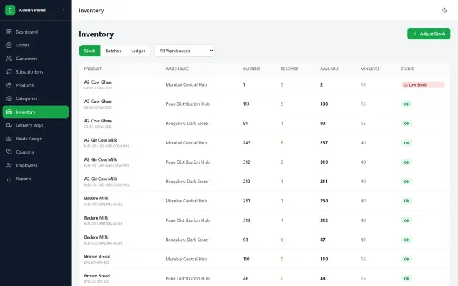This screenshot has width=458, height=286.
Task: Go to Dashboard in the sidebar
Action: tap(36, 31)
